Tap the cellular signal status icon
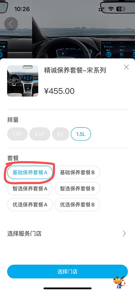The width and height of the screenshot is (135, 292). point(103,9)
